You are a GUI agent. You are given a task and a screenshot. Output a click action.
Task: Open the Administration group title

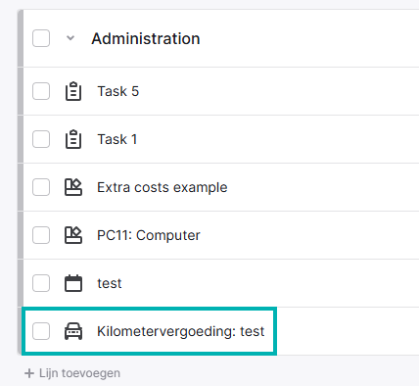click(x=146, y=38)
